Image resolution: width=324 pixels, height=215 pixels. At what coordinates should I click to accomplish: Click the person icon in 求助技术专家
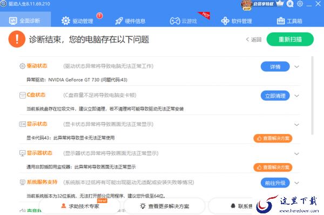click(x=64, y=206)
